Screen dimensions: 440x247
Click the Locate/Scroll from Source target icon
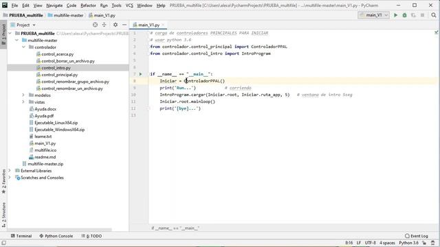95,25
